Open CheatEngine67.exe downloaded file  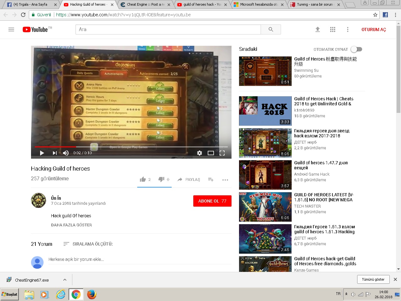point(32,280)
